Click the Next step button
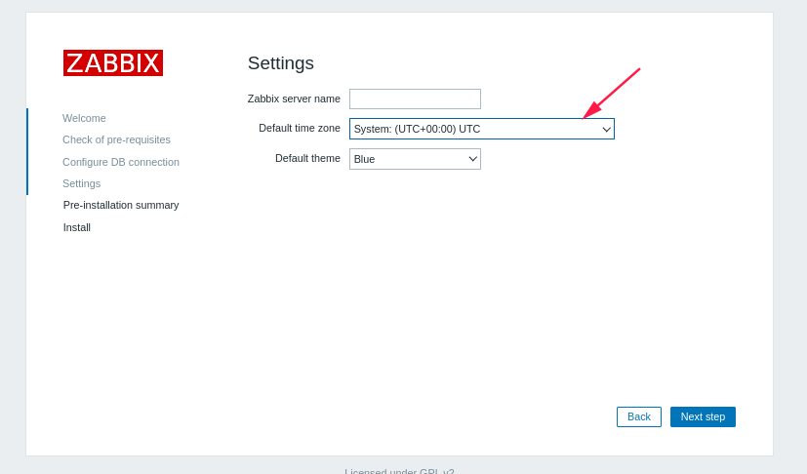 pyautogui.click(x=703, y=416)
